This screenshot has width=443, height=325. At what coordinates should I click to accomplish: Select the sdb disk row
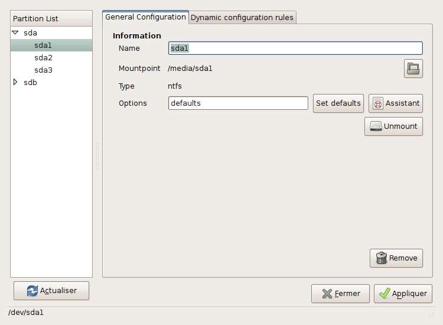(x=51, y=83)
